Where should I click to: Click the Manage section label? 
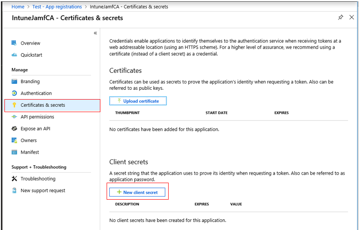(x=20, y=70)
